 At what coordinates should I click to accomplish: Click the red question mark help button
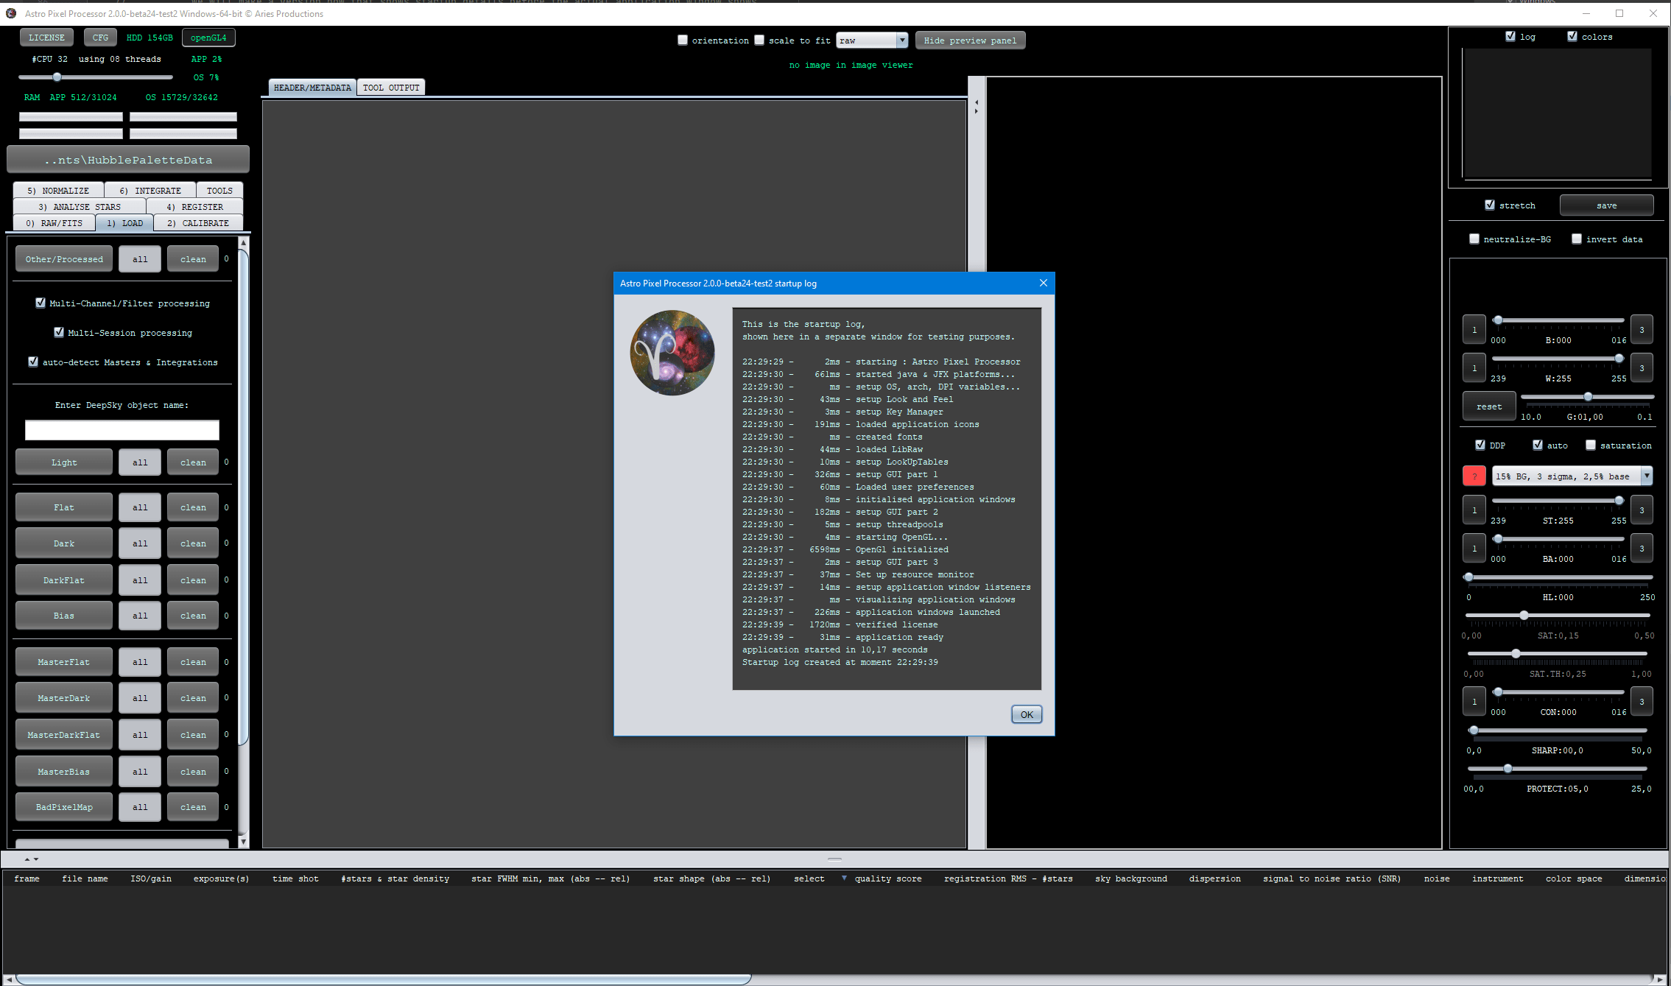[1474, 476]
